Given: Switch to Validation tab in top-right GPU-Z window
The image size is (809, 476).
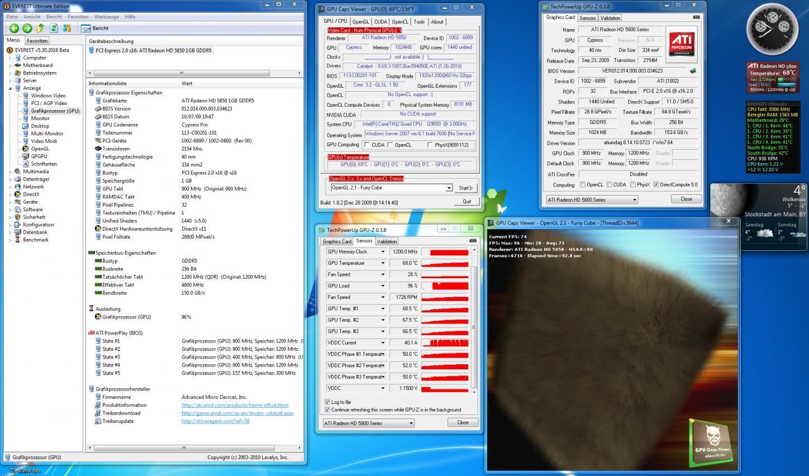Looking at the screenshot, I should (610, 18).
